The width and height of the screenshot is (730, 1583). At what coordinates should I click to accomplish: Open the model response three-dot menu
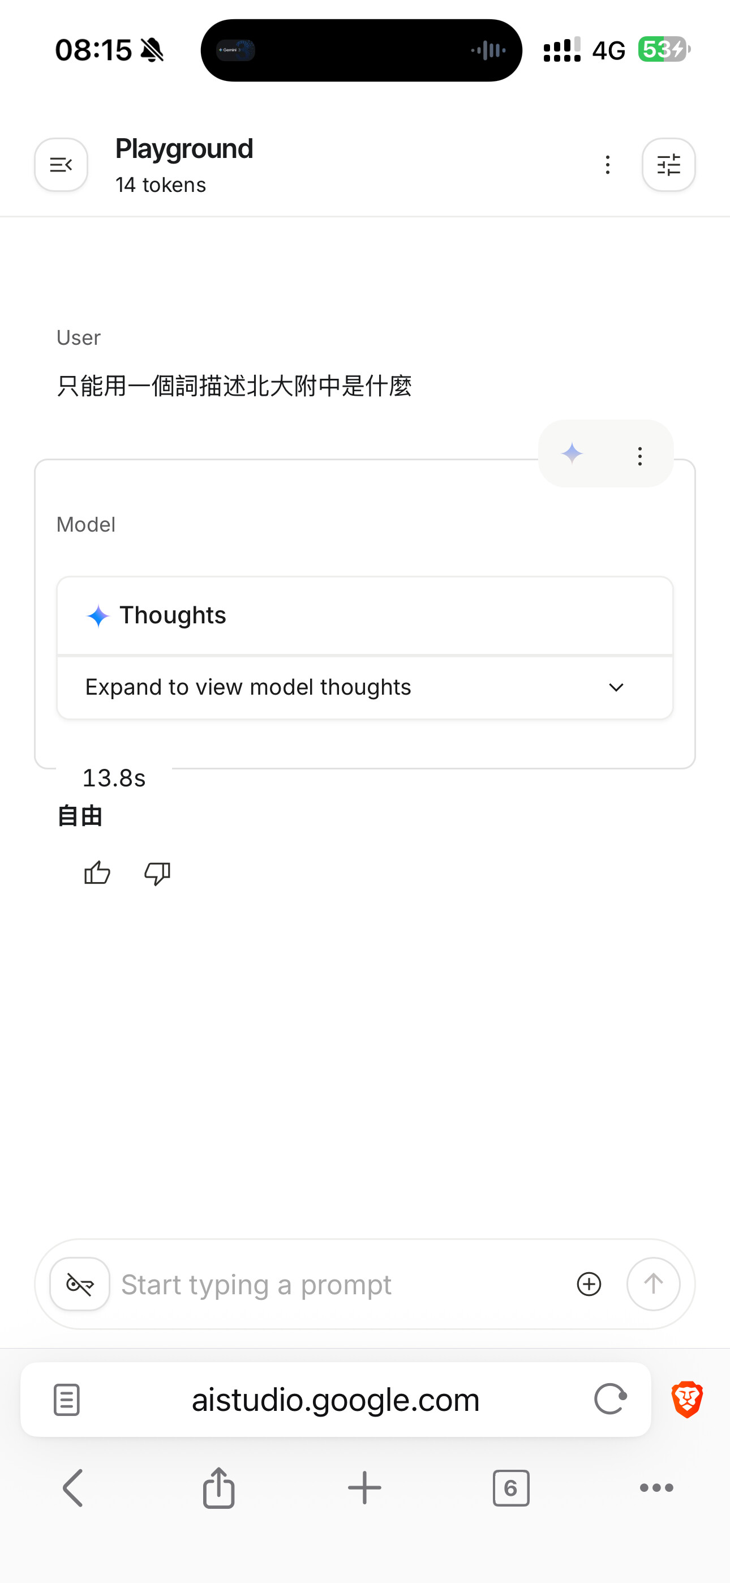639,456
